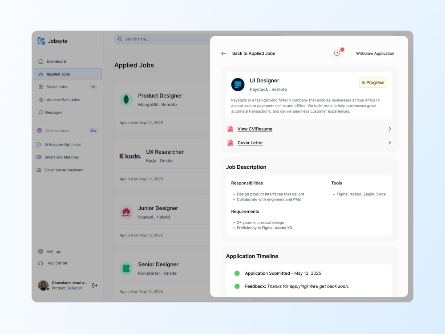The width and height of the screenshot is (445, 334).
Task: Click the Settings gear icon
Action: pyautogui.click(x=40, y=251)
